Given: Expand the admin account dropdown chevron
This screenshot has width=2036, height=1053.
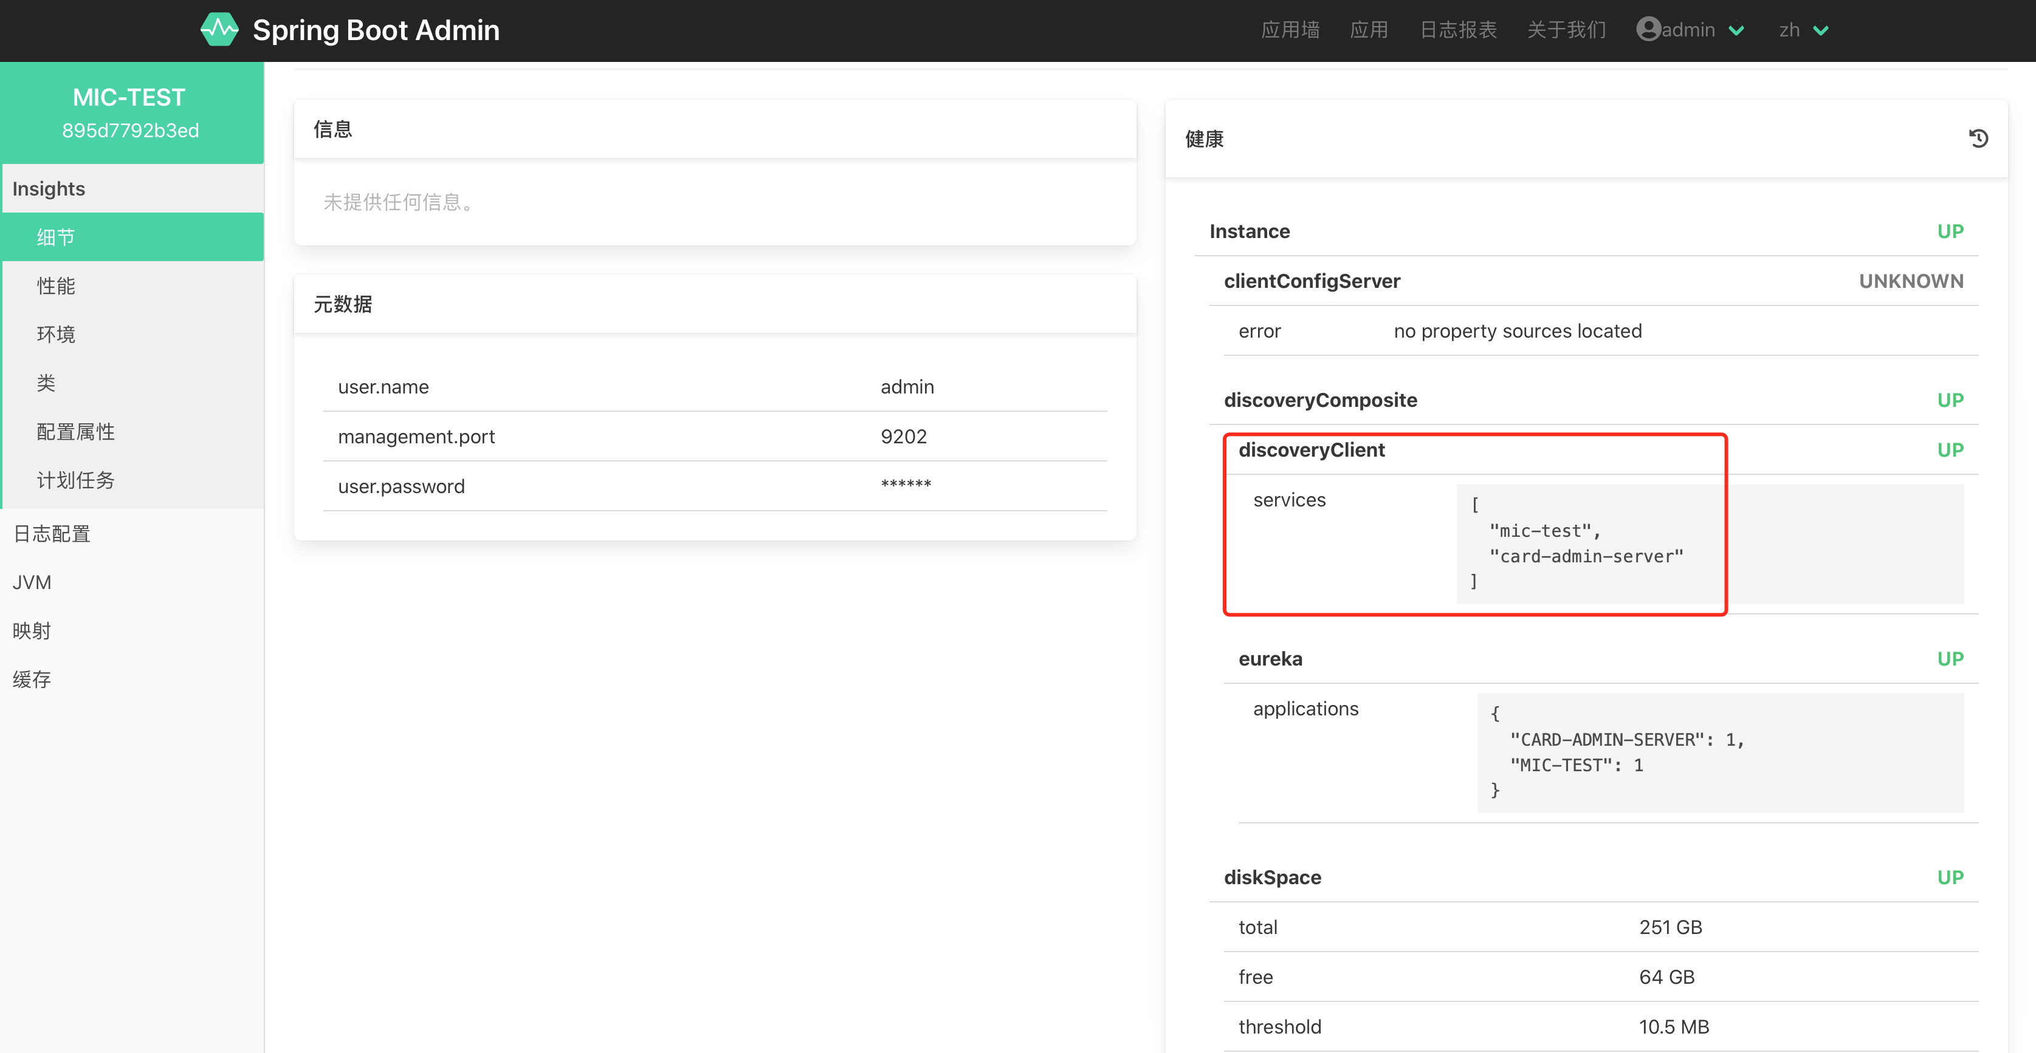Looking at the screenshot, I should point(1736,30).
